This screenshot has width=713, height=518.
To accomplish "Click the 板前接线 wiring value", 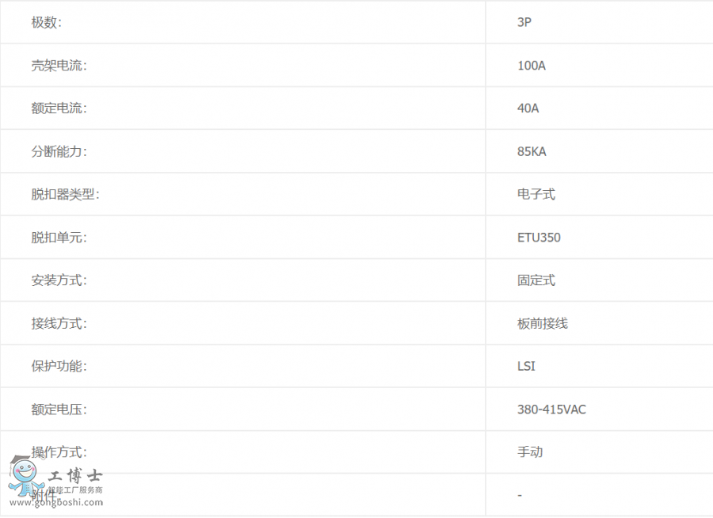I will click(543, 324).
